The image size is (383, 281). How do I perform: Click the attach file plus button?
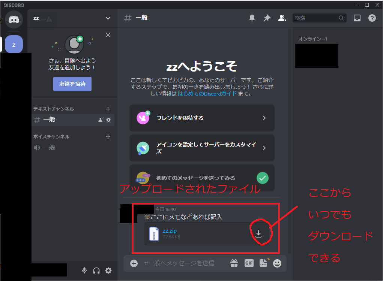click(x=134, y=263)
